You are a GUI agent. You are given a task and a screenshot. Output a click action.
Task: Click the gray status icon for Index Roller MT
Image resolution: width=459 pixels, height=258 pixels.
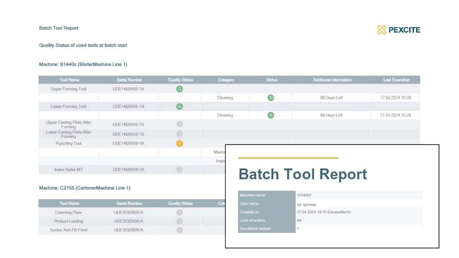tap(179, 169)
